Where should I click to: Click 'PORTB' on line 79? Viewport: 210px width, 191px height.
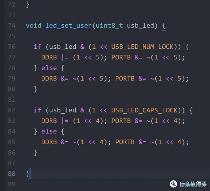tap(125, 79)
